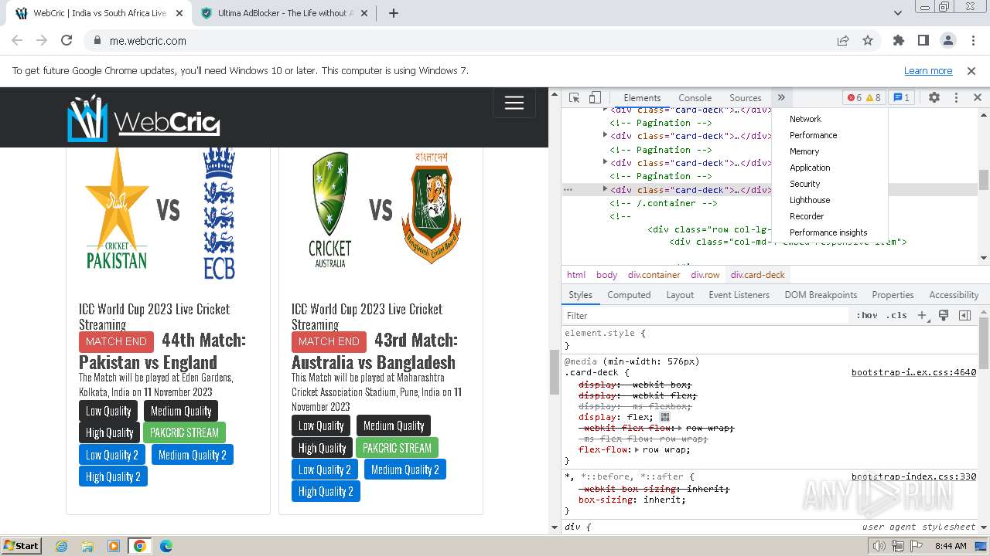
Task: Toggle the computed styles sidebar icon
Action: [964, 315]
